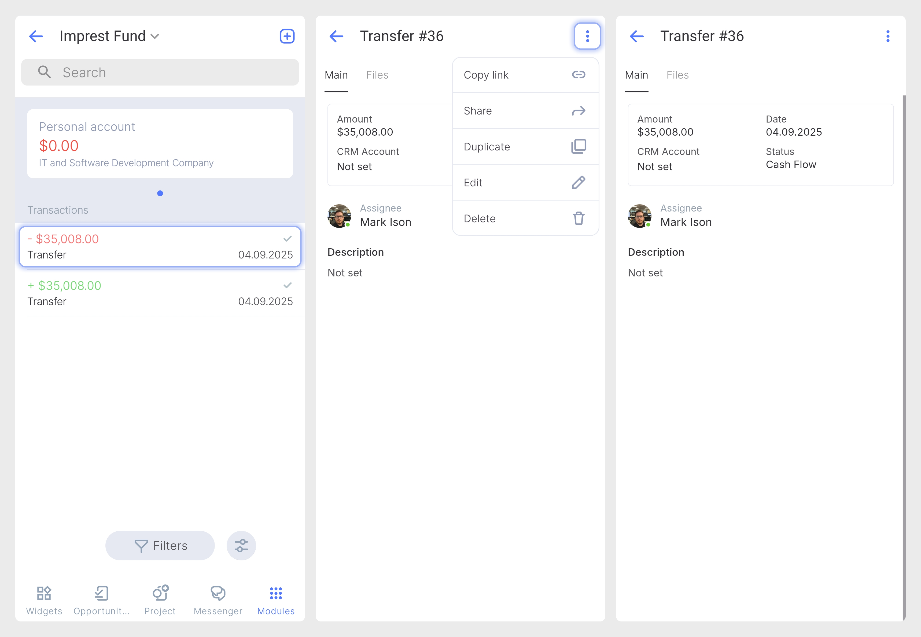This screenshot has width=921, height=637.
Task: Toggle three-dots menu in middle Transfer #36
Action: click(587, 36)
